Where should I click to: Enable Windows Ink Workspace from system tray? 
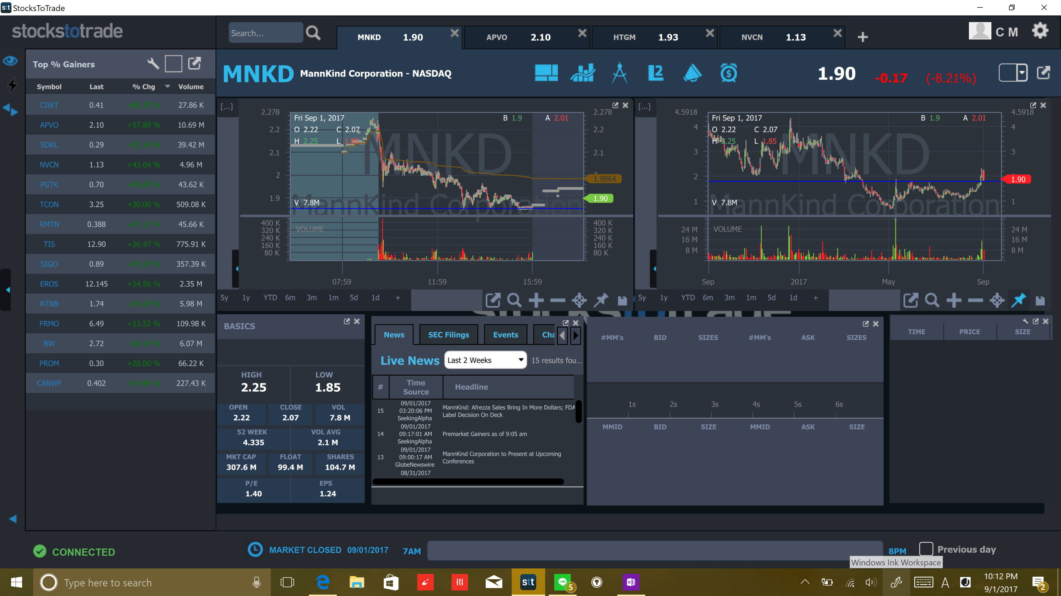pyautogui.click(x=897, y=582)
